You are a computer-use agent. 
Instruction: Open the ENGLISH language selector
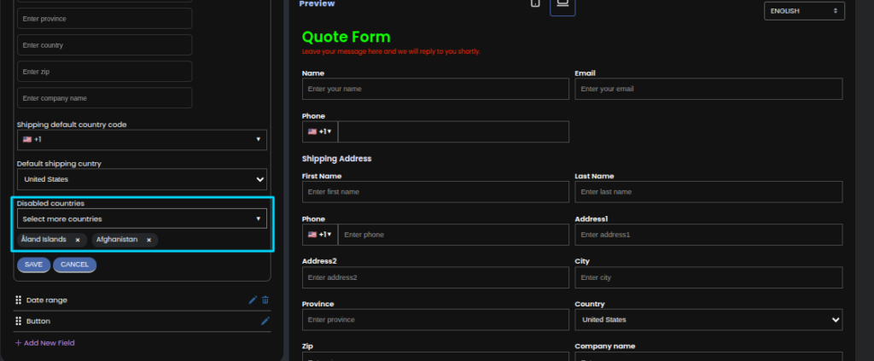[803, 11]
